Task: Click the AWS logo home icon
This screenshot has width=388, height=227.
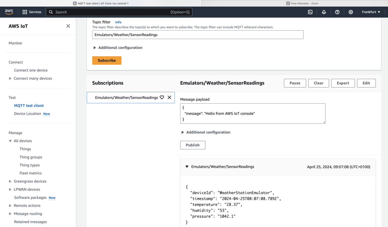Action: pyautogui.click(x=9, y=12)
